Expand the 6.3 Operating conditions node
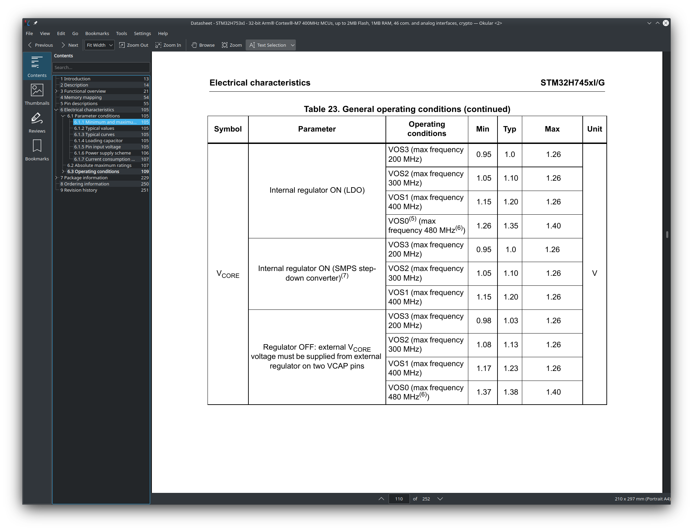The height and width of the screenshot is (531, 693). pos(63,171)
